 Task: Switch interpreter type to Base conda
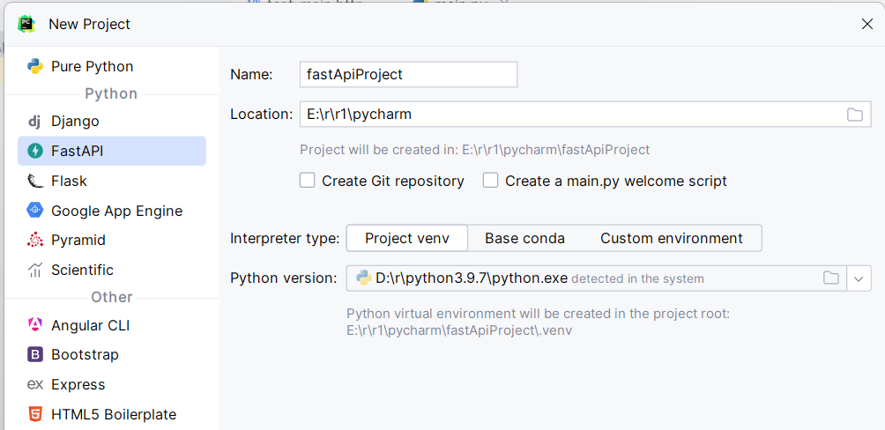[x=524, y=238]
